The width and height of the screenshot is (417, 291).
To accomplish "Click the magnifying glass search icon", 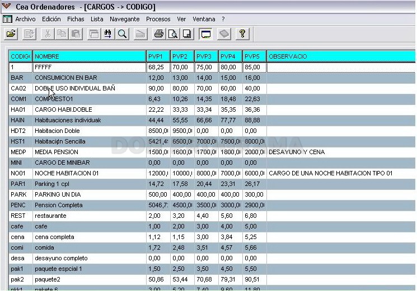I will (122, 34).
